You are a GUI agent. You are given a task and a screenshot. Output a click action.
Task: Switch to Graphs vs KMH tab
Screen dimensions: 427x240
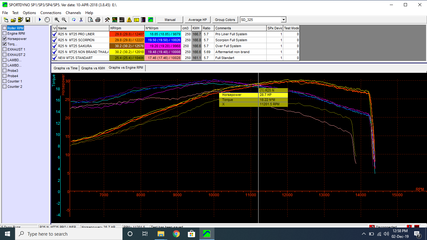click(x=93, y=68)
